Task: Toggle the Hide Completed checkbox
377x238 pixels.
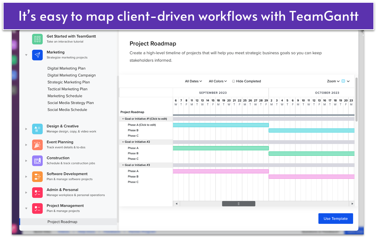Action: pos(233,81)
